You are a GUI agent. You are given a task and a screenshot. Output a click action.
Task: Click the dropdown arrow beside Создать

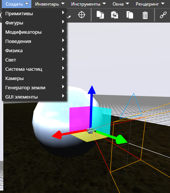(x=27, y=4)
